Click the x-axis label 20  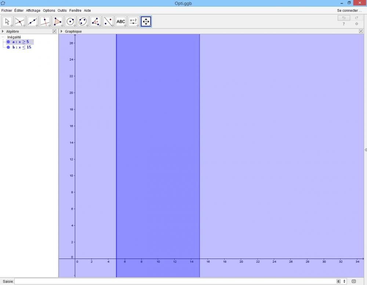[241, 262]
